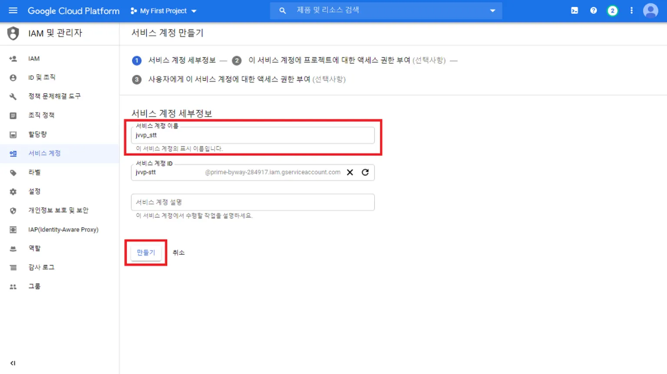Click the 할당량 sidebar icon
Screen dimensions: 667x374
click(x=13, y=135)
